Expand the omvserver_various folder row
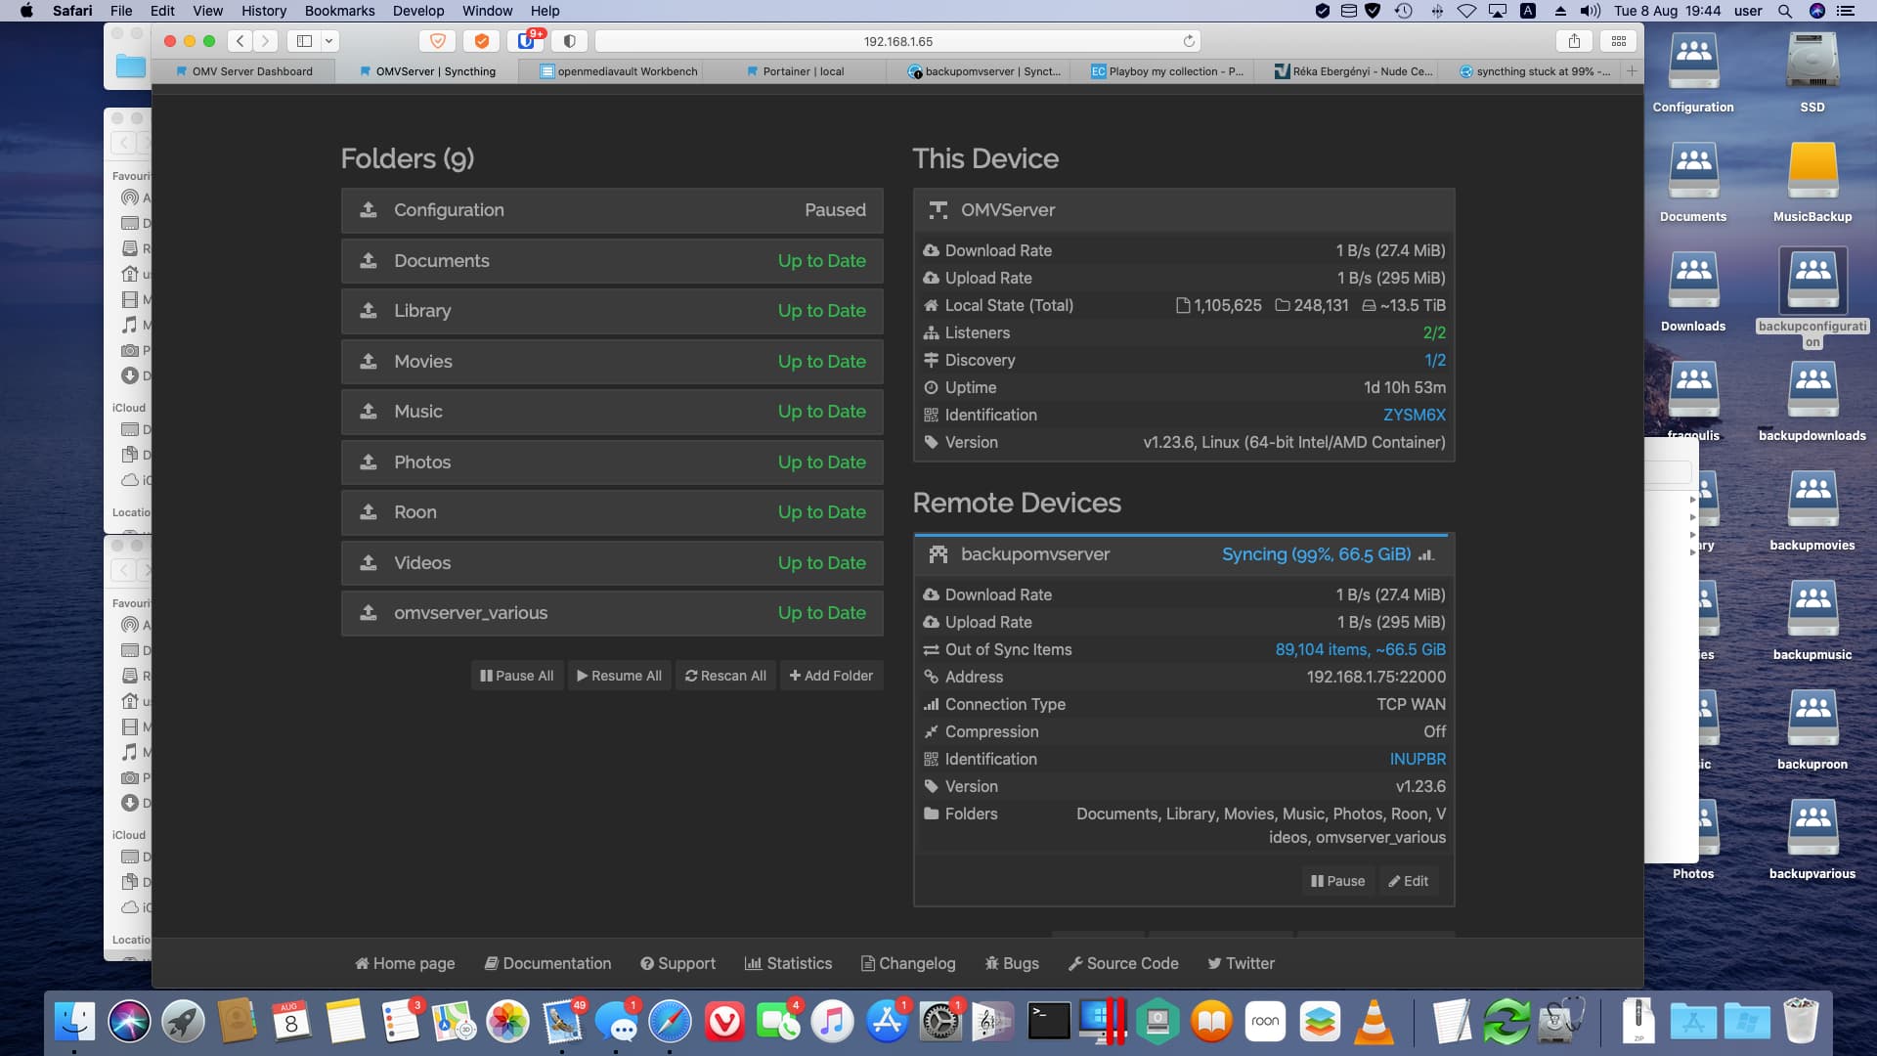Image resolution: width=1877 pixels, height=1056 pixels. pos(612,613)
